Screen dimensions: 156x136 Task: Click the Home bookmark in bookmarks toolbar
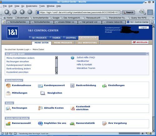pyautogui.click(x=8, y=18)
